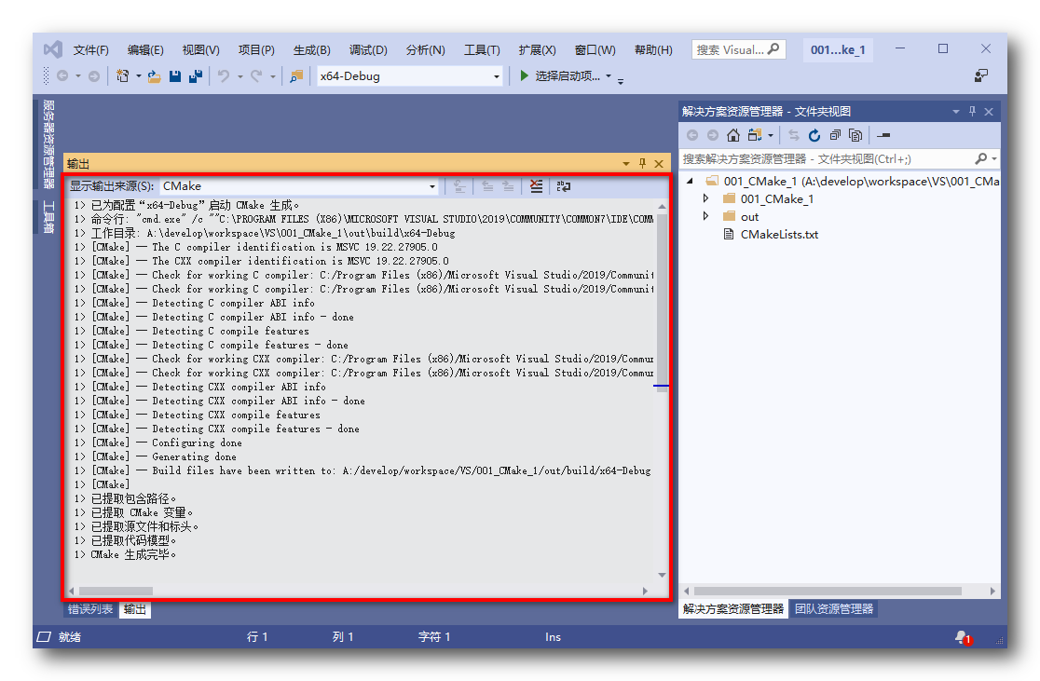This screenshot has height=681, width=1040.
Task: Open the 编辑(E) menu
Action: click(x=145, y=49)
